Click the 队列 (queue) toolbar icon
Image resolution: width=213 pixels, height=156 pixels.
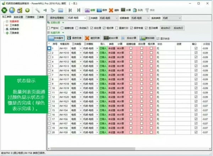pyautogui.click(x=138, y=10)
